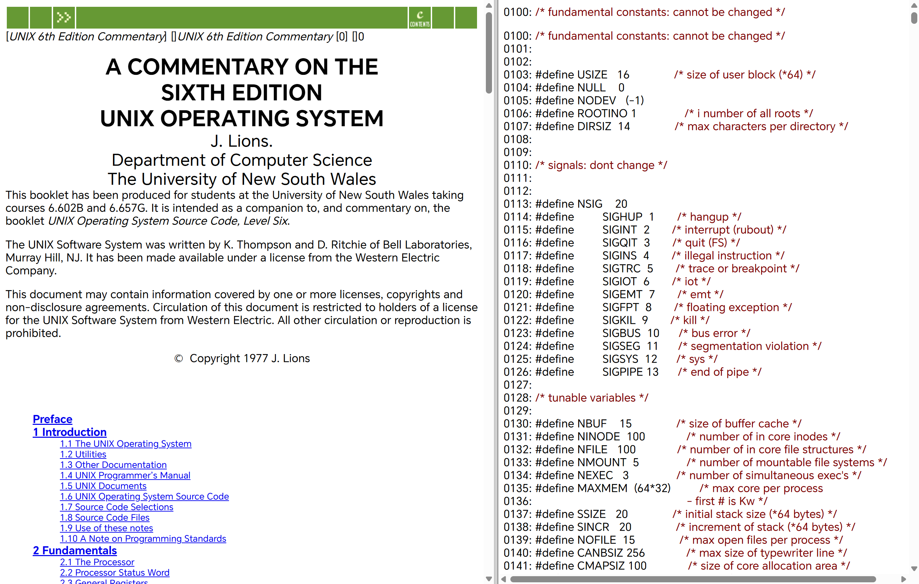Click 'Copyright 1977 J. Lions' text
This screenshot has width=919, height=584.
pos(250,358)
